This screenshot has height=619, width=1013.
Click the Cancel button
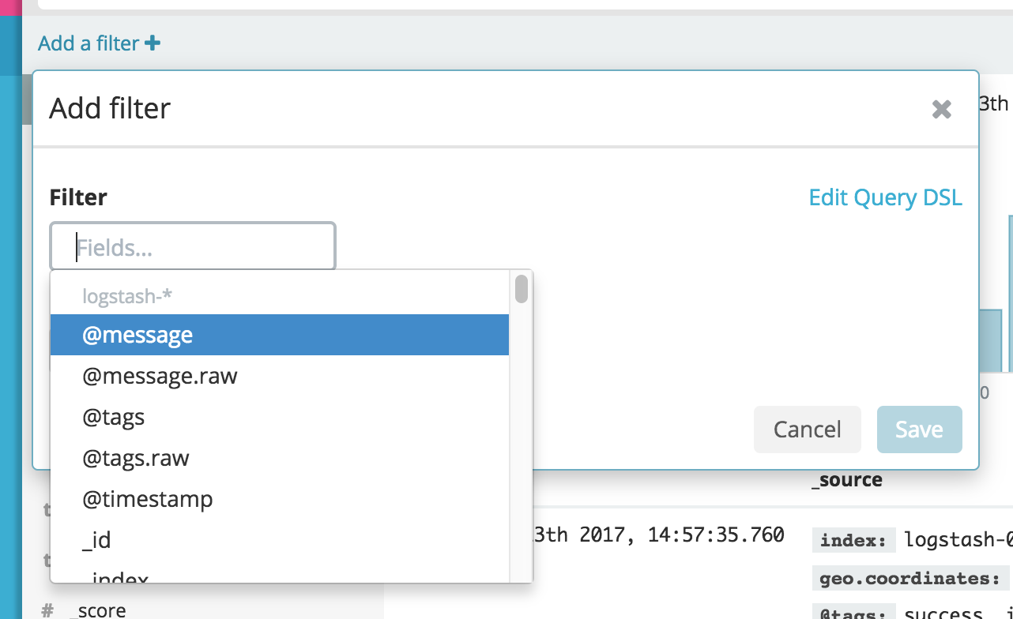(807, 430)
